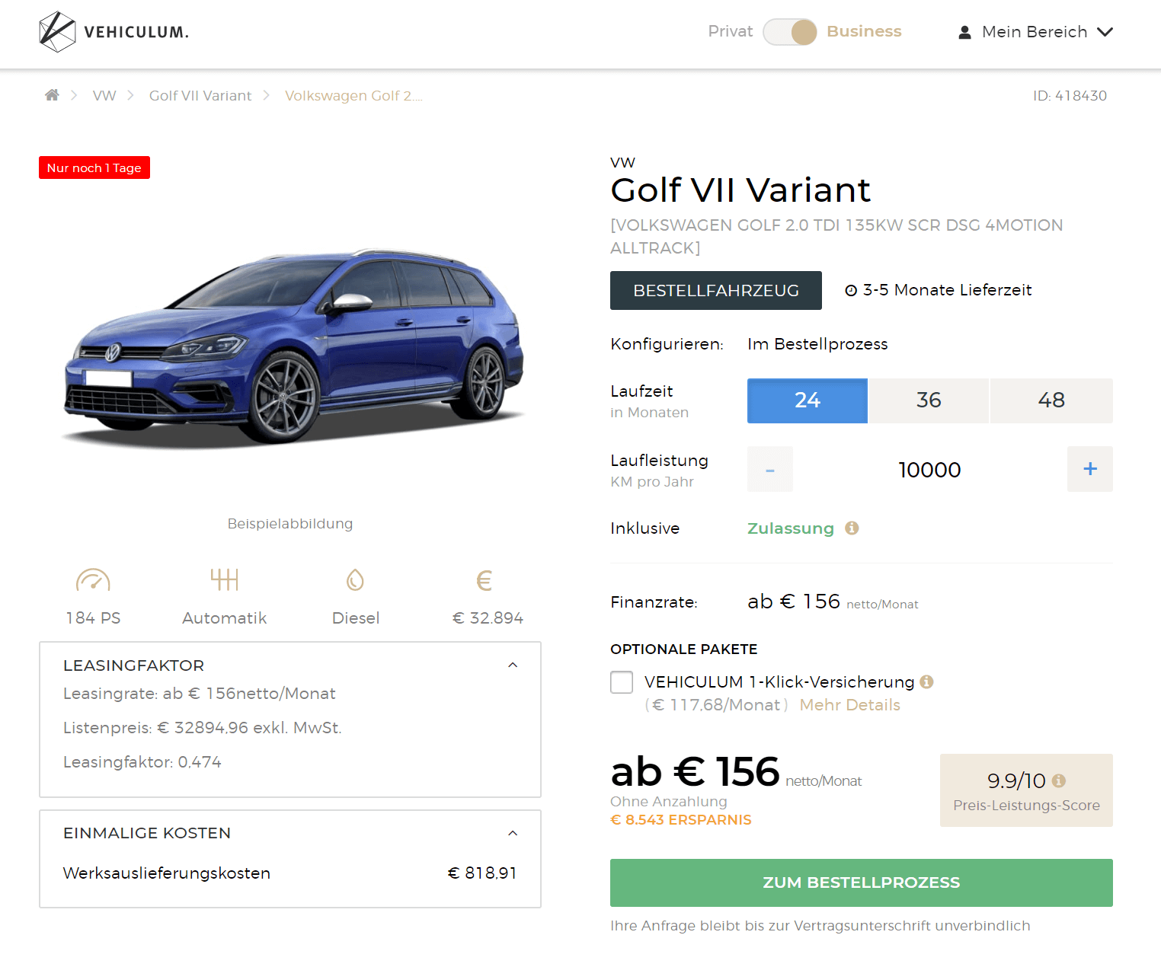Collapse the EINMALIGE KOSTEN section
This screenshot has width=1161, height=967.
pos(513,833)
